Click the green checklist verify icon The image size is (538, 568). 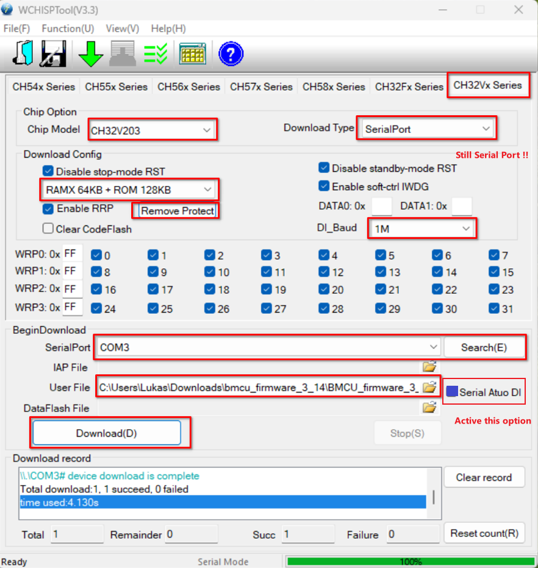[x=155, y=54]
